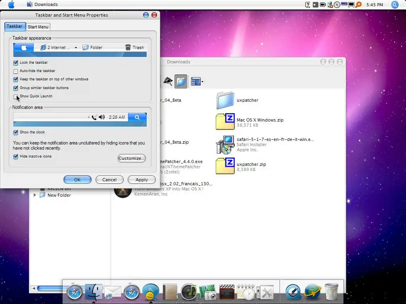406x304 pixels.
Task: Open the wrench utilities icon in dock
Action: tap(265, 293)
